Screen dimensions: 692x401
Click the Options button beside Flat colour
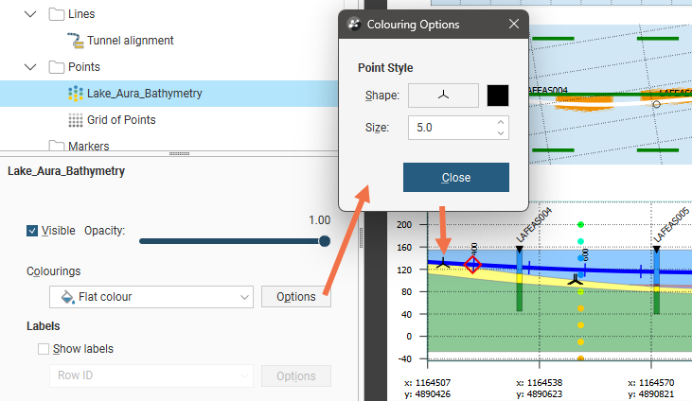(295, 297)
